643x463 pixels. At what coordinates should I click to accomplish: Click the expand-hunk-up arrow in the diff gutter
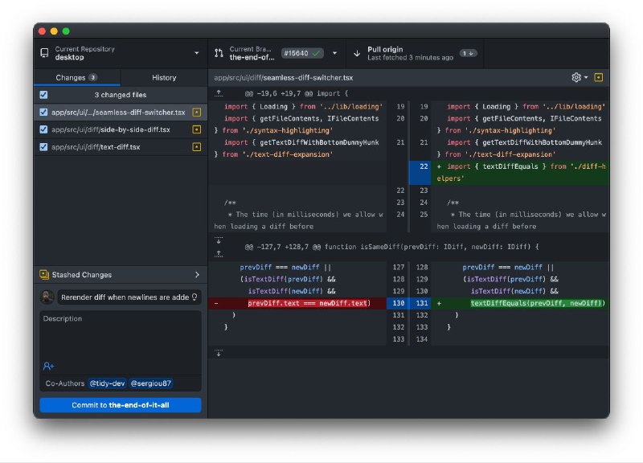coord(217,94)
